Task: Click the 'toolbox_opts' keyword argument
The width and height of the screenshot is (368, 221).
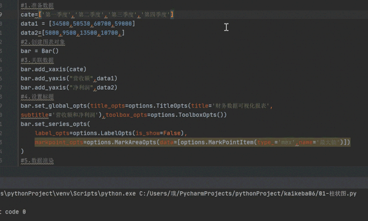Action: coord(127,115)
